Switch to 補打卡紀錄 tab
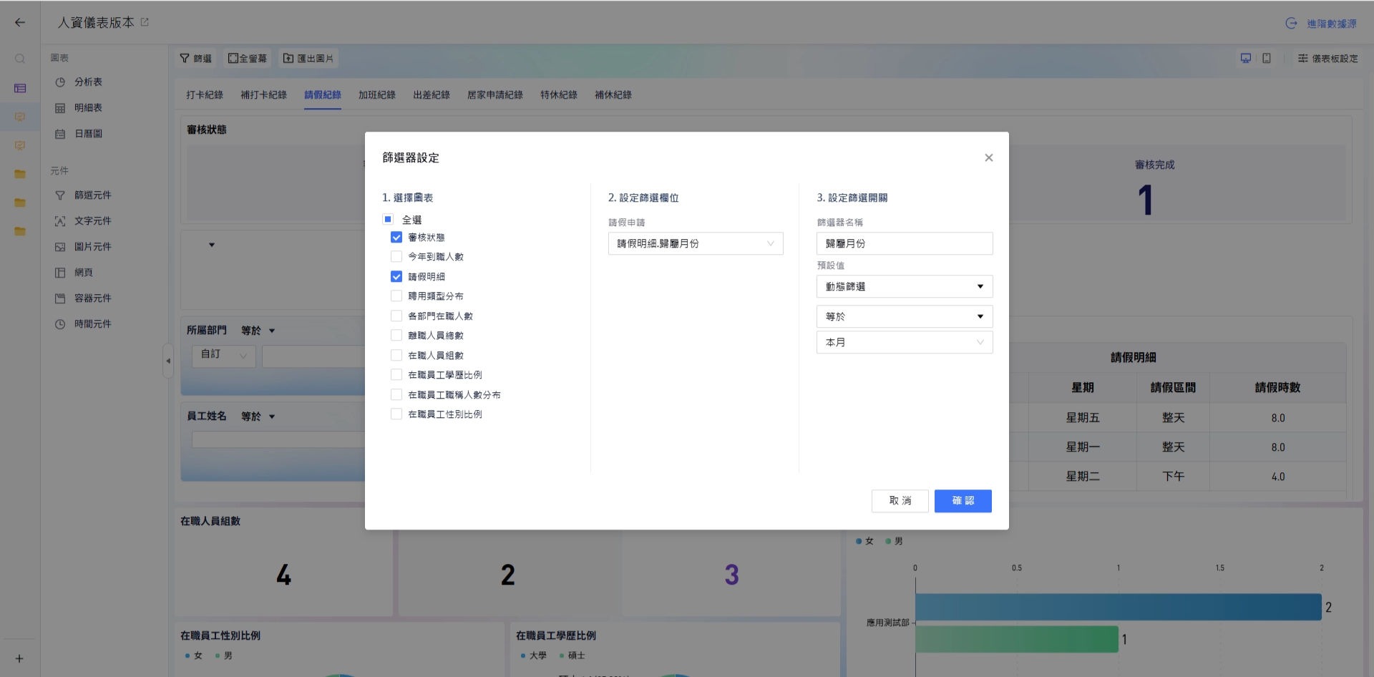Screen dimensions: 1374x677 click(x=264, y=95)
